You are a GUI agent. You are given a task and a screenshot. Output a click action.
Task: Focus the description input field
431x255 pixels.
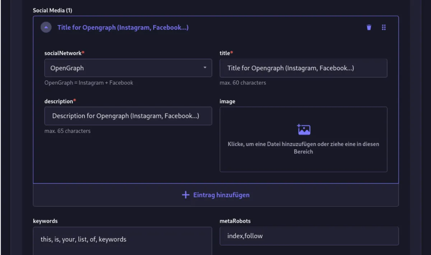tap(128, 116)
